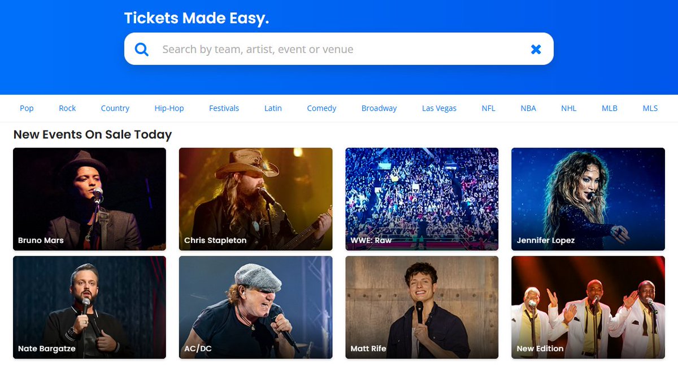Open the MLS category
678x368 pixels.
click(x=650, y=108)
